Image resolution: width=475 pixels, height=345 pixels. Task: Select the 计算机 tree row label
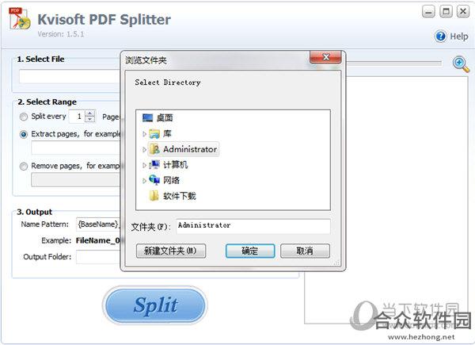(x=176, y=165)
